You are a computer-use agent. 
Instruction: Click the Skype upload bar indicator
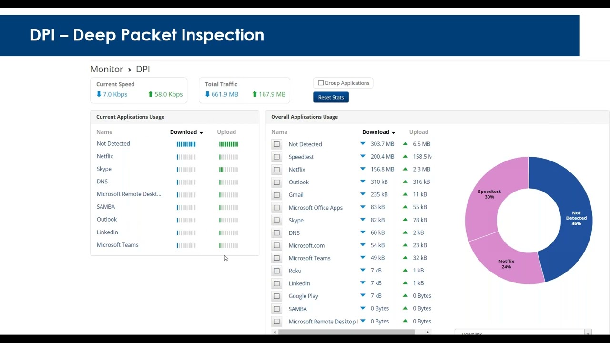pos(228,169)
